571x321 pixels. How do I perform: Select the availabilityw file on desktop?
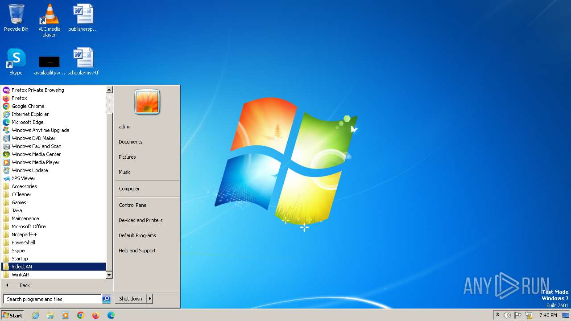click(x=49, y=65)
